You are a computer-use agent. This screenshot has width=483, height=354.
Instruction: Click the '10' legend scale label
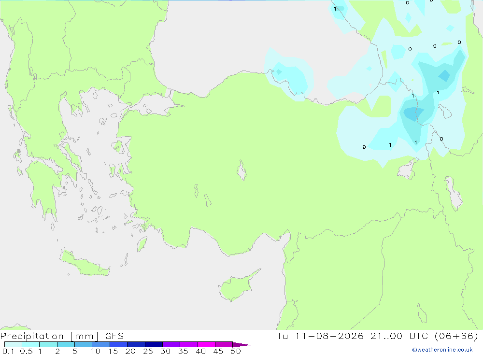pos(96,351)
